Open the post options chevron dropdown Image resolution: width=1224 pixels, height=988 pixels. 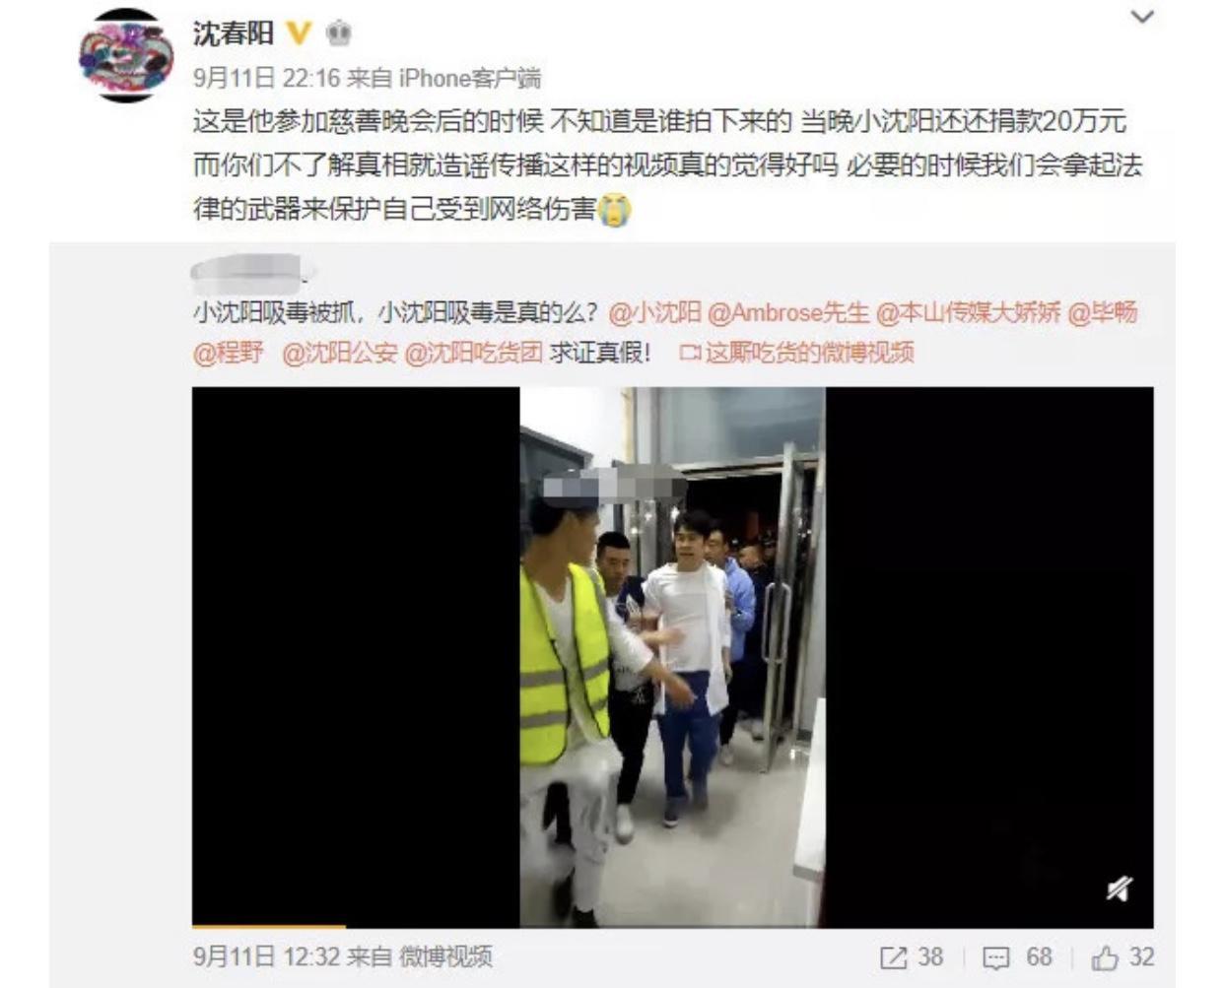(1141, 17)
